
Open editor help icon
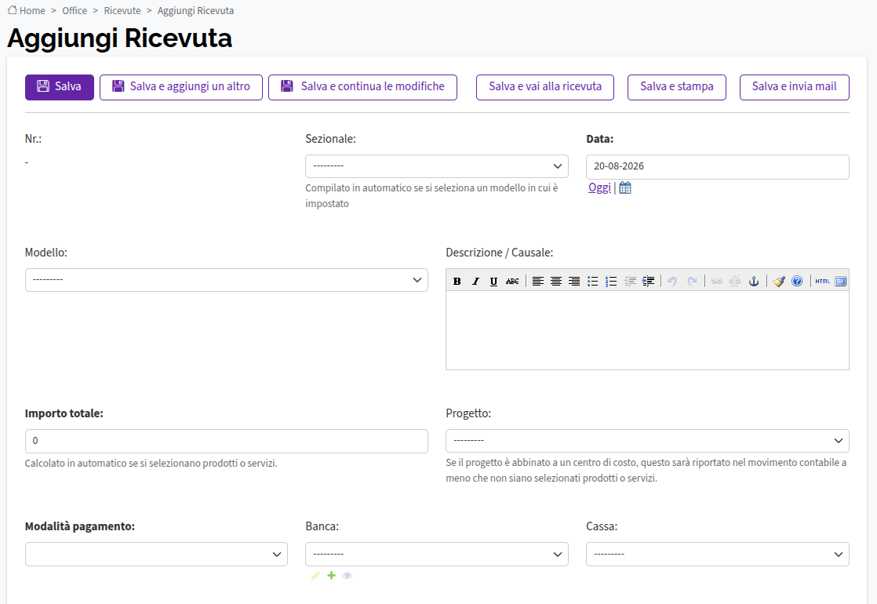coord(797,282)
